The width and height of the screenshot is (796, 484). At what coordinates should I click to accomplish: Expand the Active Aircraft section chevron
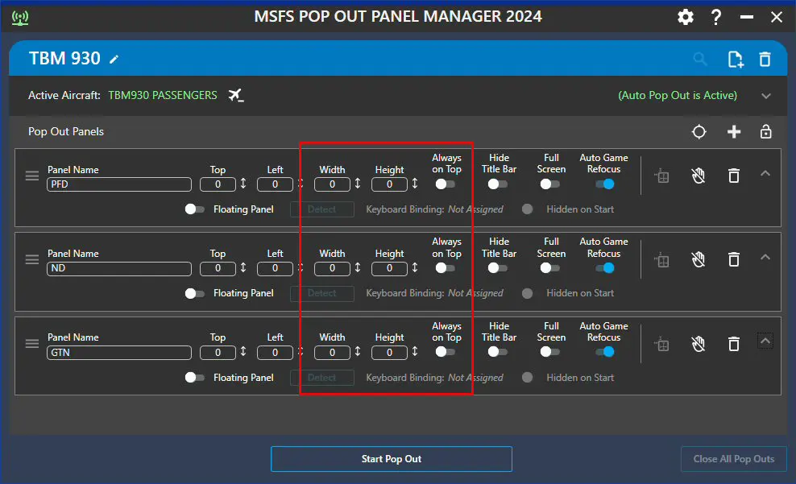tap(766, 96)
